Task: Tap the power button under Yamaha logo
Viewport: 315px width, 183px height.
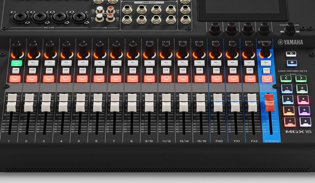Action: point(291,54)
